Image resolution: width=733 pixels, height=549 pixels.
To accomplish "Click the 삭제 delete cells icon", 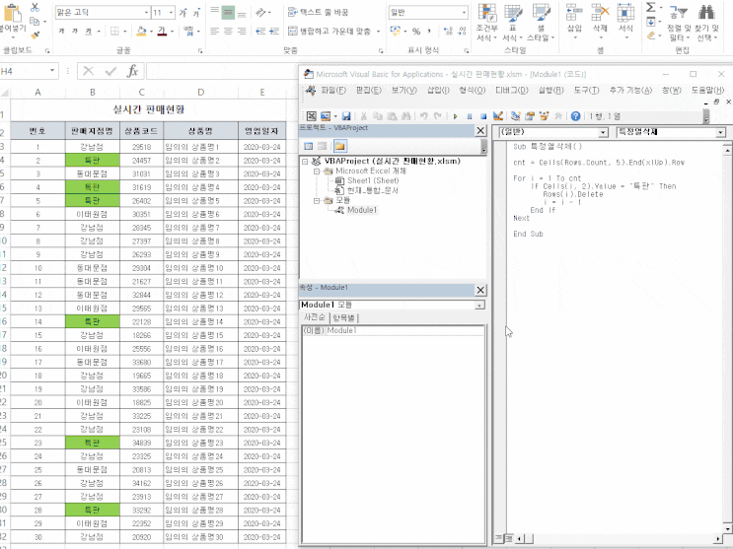I will click(600, 13).
